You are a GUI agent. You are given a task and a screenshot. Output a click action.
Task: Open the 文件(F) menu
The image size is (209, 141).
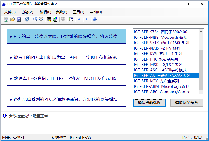(10, 12)
